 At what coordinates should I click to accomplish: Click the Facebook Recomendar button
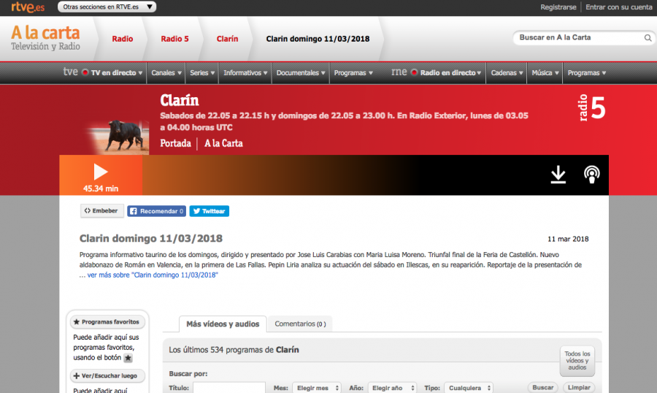[x=157, y=211]
